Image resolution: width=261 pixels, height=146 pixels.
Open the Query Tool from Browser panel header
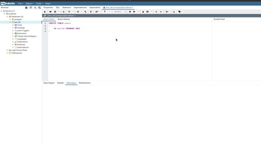(x=26, y=7)
